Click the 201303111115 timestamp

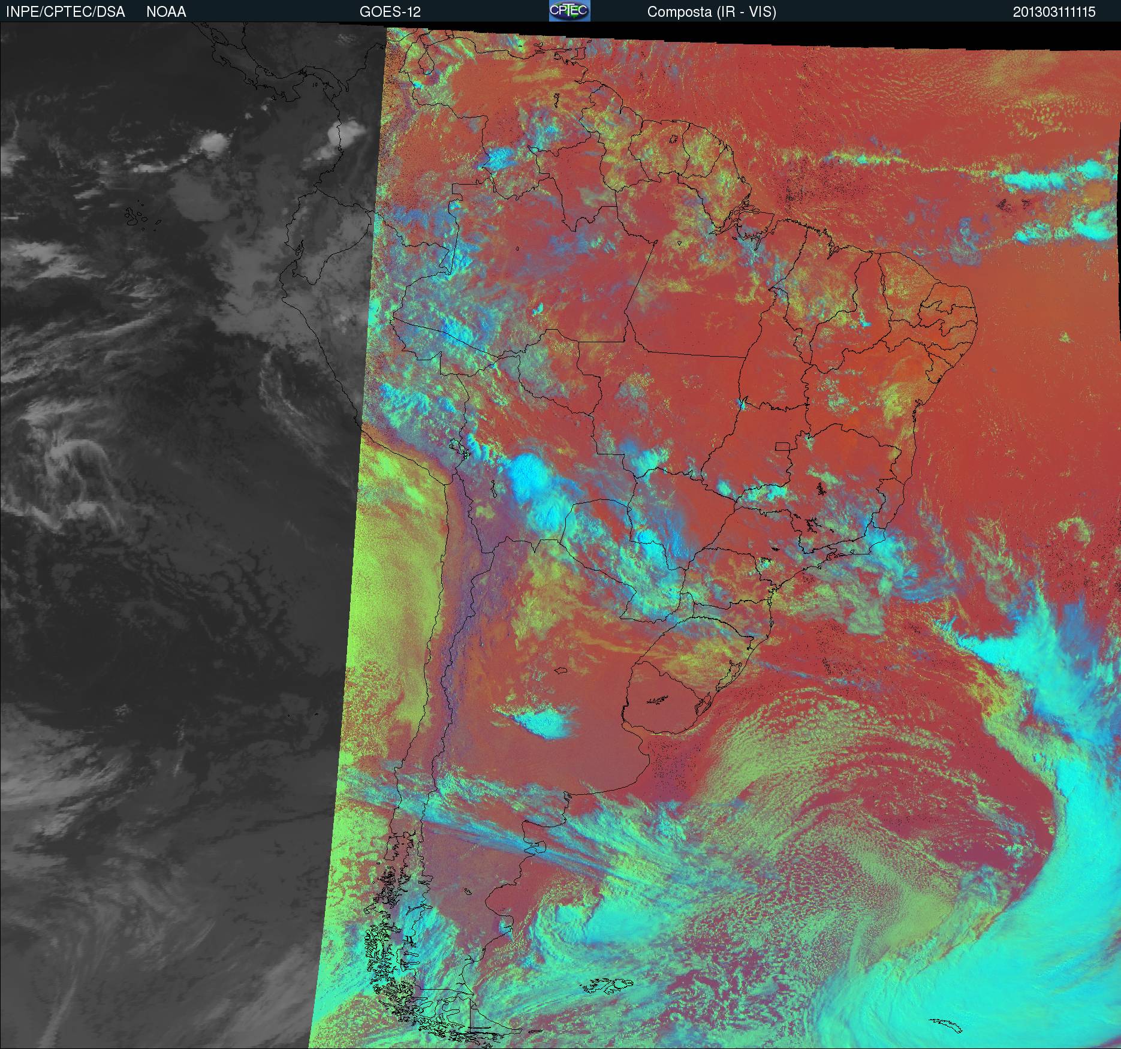(1054, 12)
